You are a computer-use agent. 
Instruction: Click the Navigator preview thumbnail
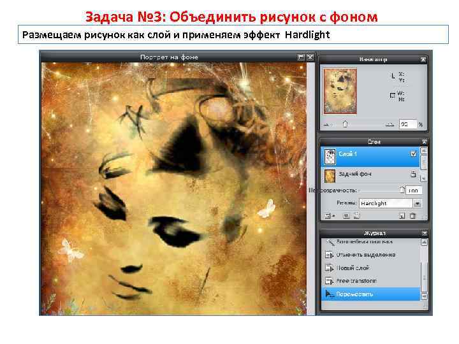340,91
